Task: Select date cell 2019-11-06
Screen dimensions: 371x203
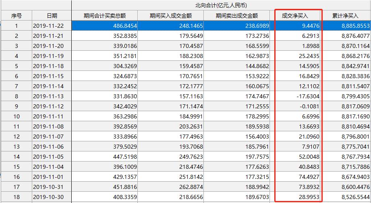Action: [x=52, y=147]
